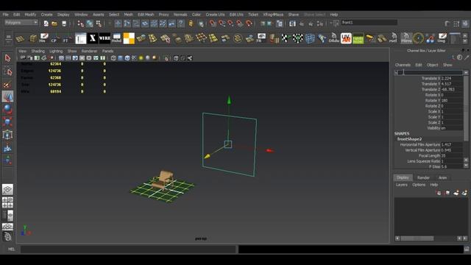
Task: Click the CP shelf button
Action: [54, 38]
